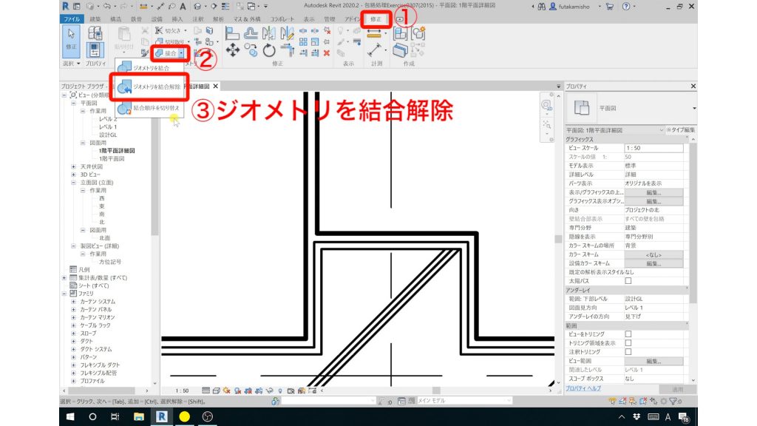Open the カラー スキーム <なし> selector
Viewport: 757px width, 426px height.
point(655,255)
